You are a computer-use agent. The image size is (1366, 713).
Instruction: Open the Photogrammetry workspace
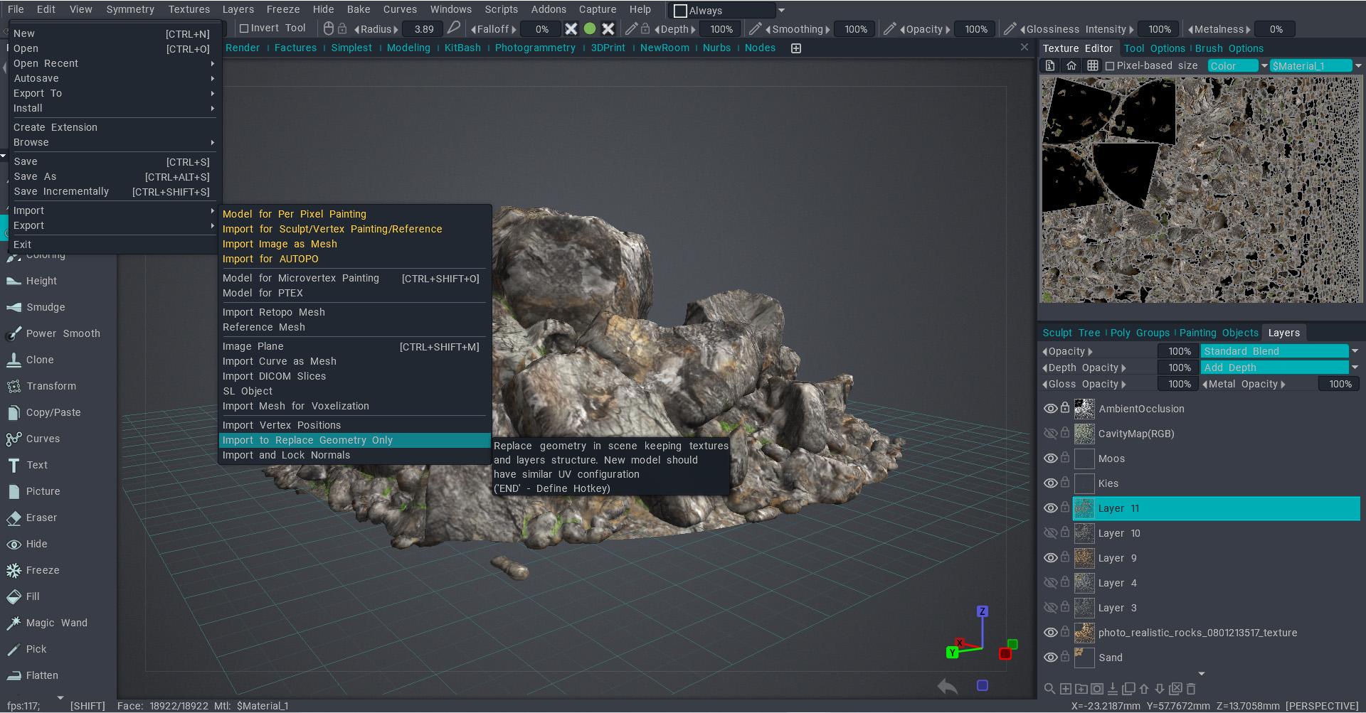point(535,48)
